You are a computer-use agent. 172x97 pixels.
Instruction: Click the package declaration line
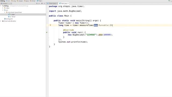tap(67, 6)
